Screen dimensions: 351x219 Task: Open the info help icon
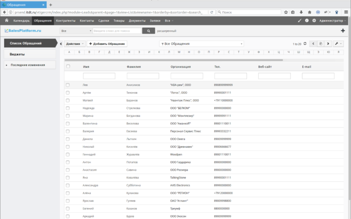pyautogui.click(x=307, y=20)
